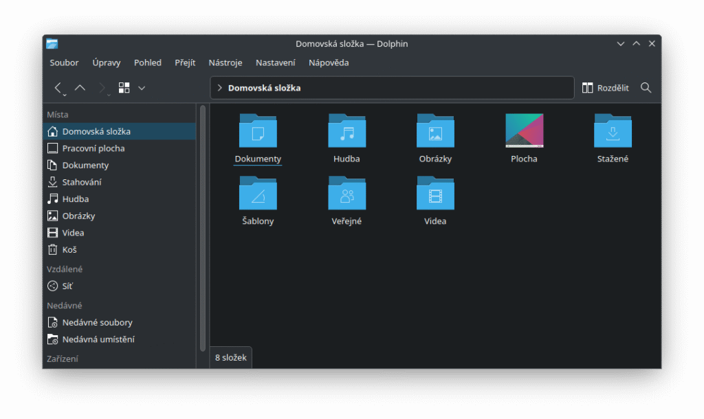Open Síť network in sidebar
This screenshot has height=419, width=704.
click(x=67, y=286)
